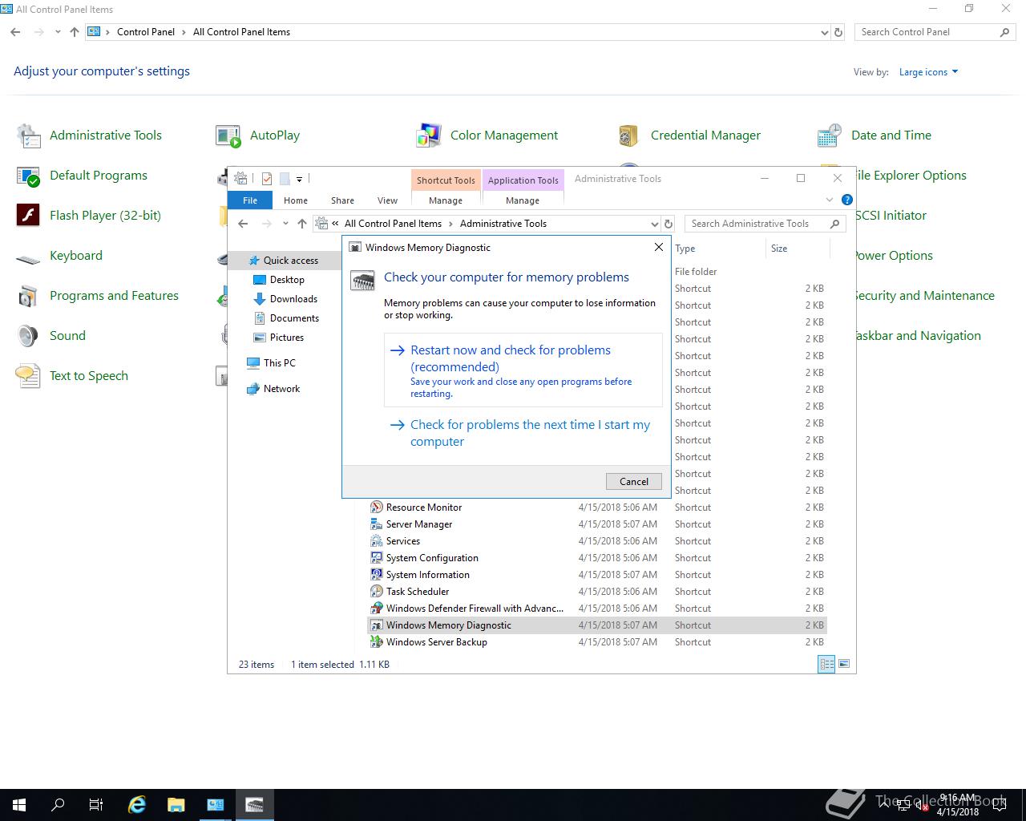Open the View by Large icons dropdown
This screenshot has width=1026, height=821.
(x=928, y=72)
